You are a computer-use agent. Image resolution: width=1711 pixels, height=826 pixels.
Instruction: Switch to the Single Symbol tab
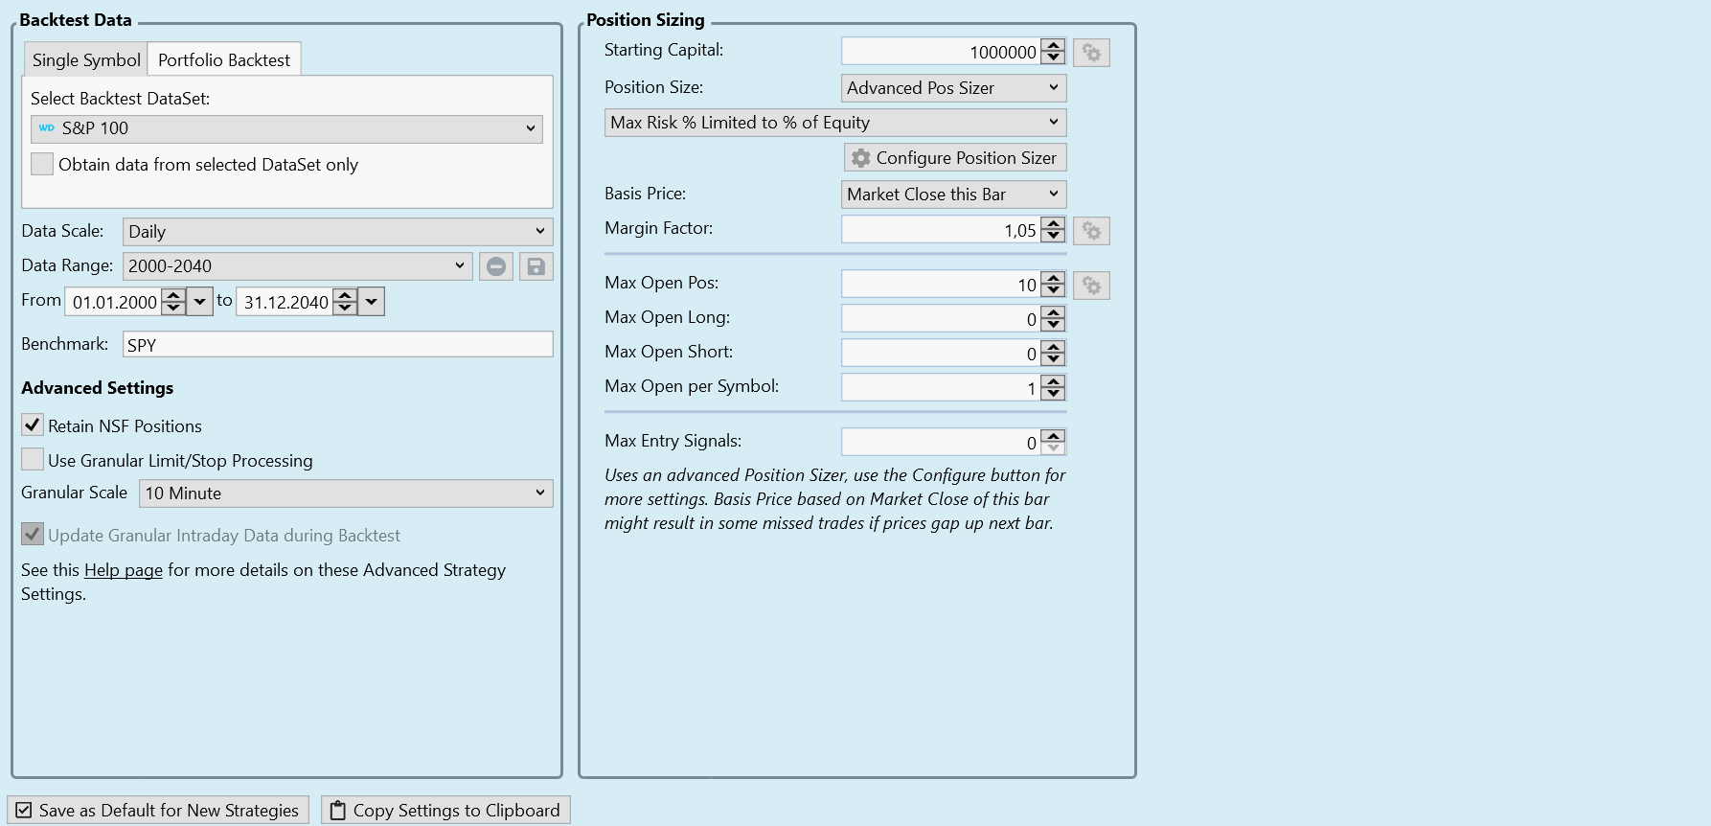(x=86, y=59)
